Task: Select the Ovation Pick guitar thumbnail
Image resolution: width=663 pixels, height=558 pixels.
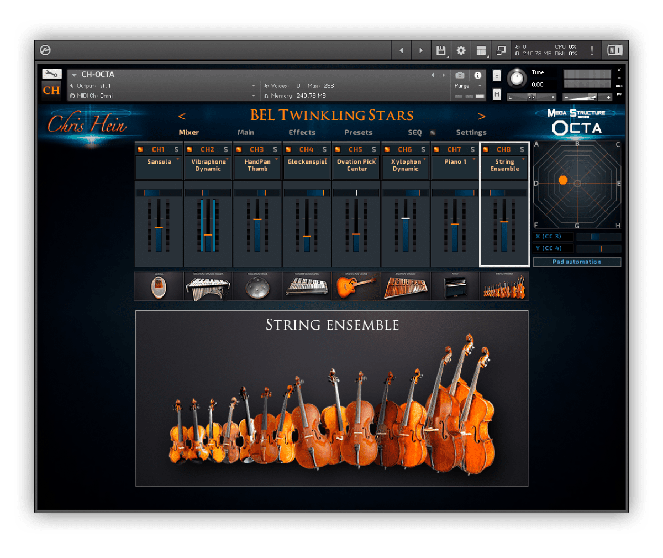Action: click(356, 286)
